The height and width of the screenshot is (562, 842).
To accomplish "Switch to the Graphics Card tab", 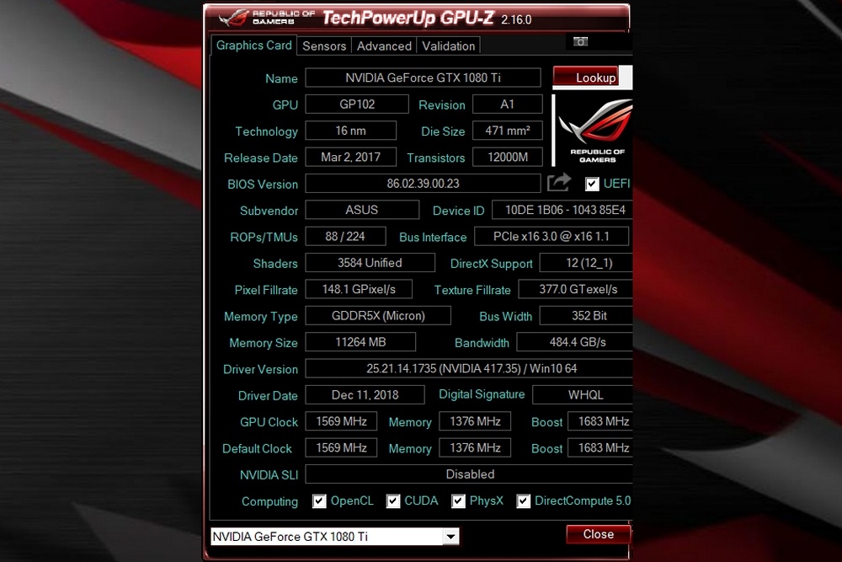I will click(254, 45).
